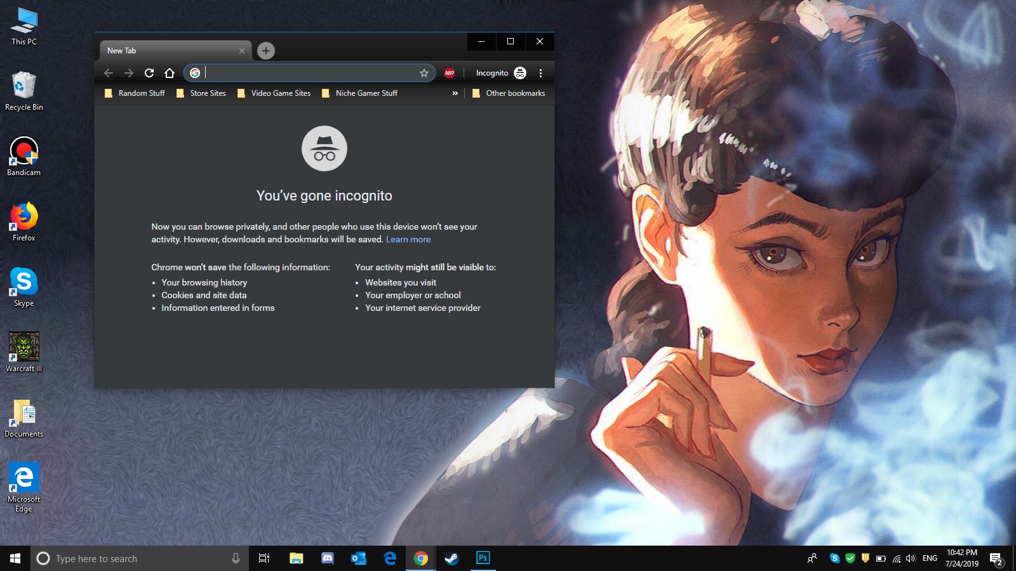1016x571 pixels.
Task: Click the Chrome taskbar icon
Action: tap(421, 558)
